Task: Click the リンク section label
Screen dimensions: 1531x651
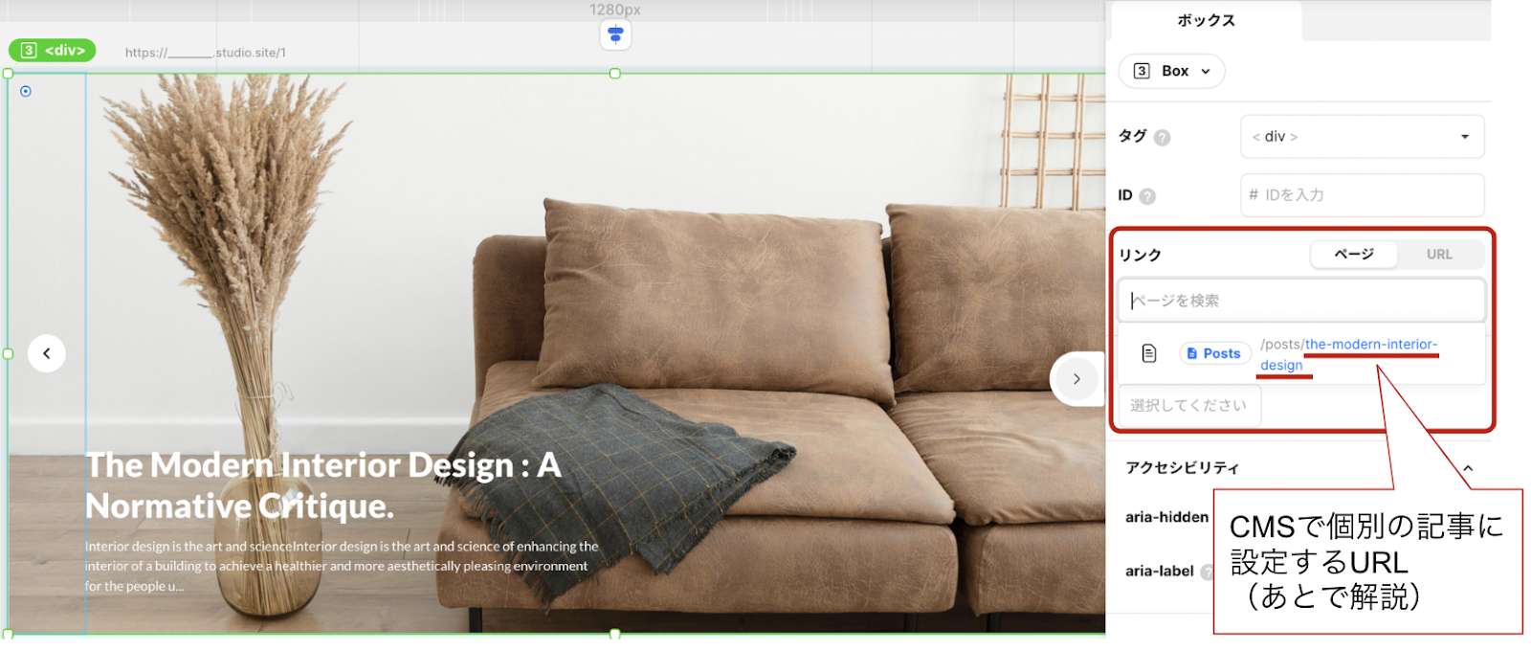Action: pyautogui.click(x=1140, y=255)
